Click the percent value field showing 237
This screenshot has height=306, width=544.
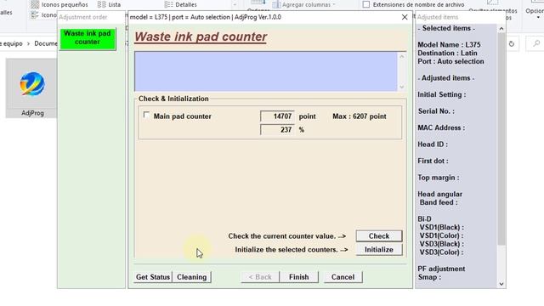277,130
